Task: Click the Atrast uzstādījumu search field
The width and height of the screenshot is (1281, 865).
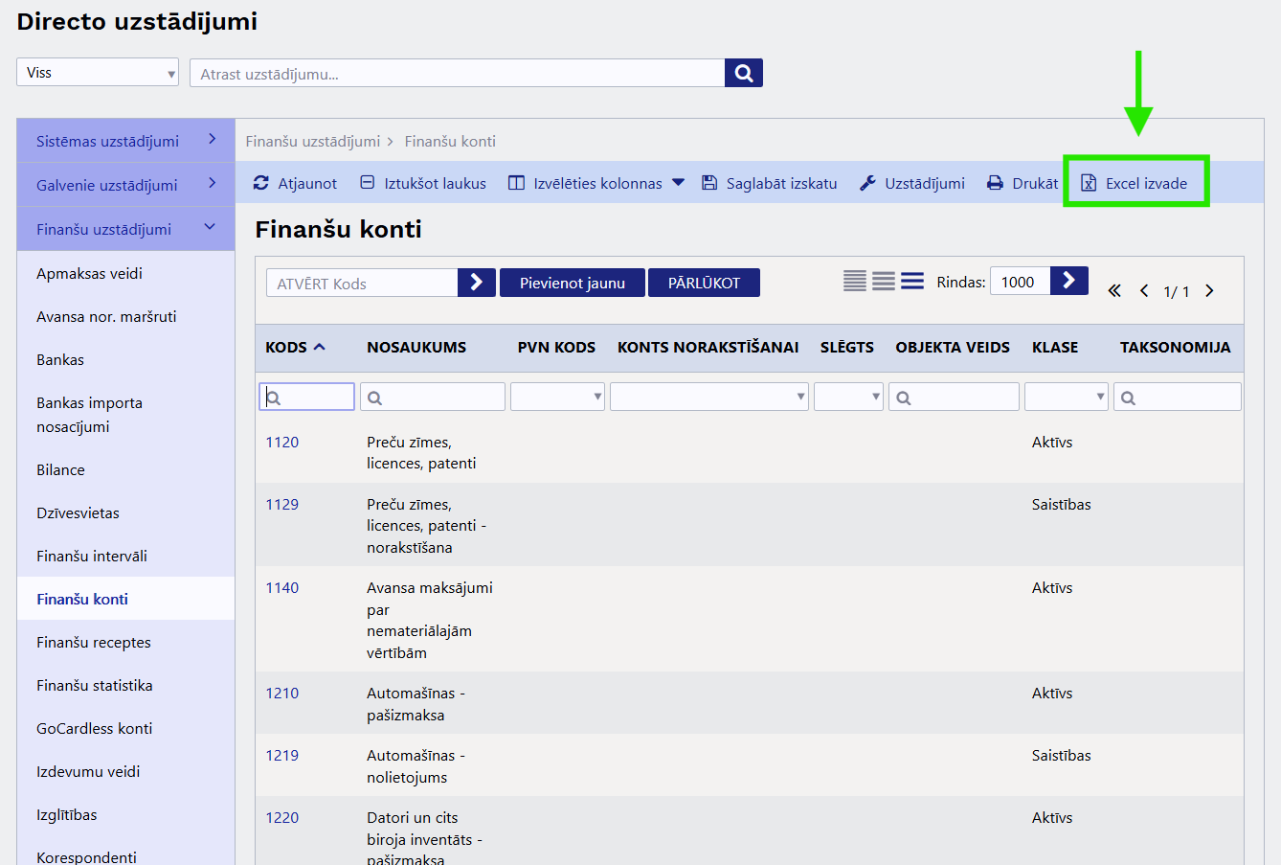Action: [458, 73]
